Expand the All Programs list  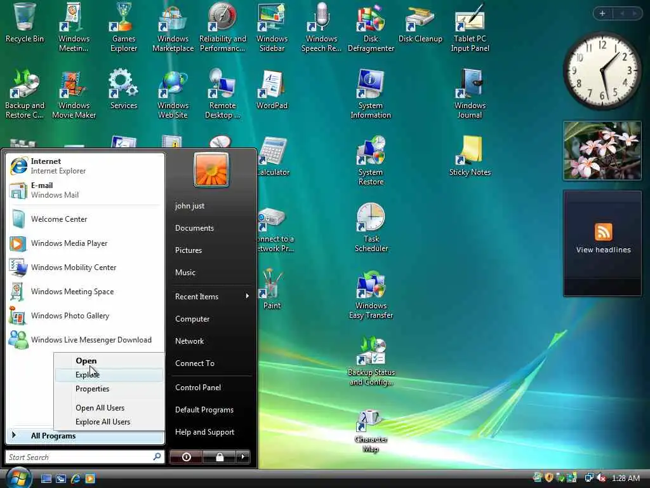pyautogui.click(x=86, y=435)
